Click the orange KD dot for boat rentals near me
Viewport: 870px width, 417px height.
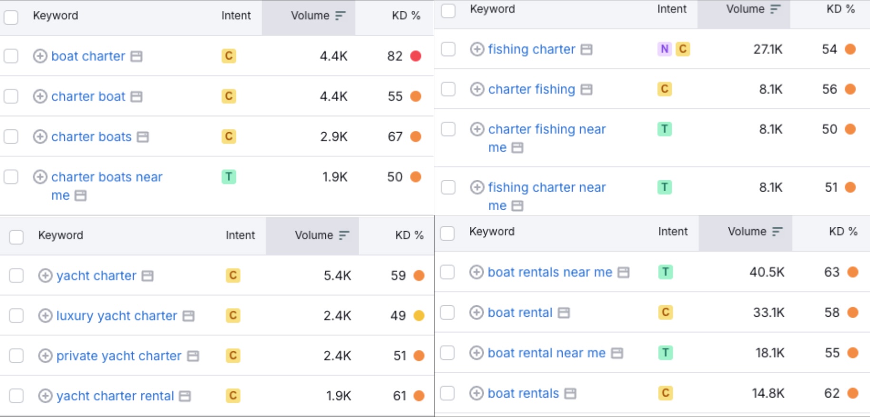(853, 272)
